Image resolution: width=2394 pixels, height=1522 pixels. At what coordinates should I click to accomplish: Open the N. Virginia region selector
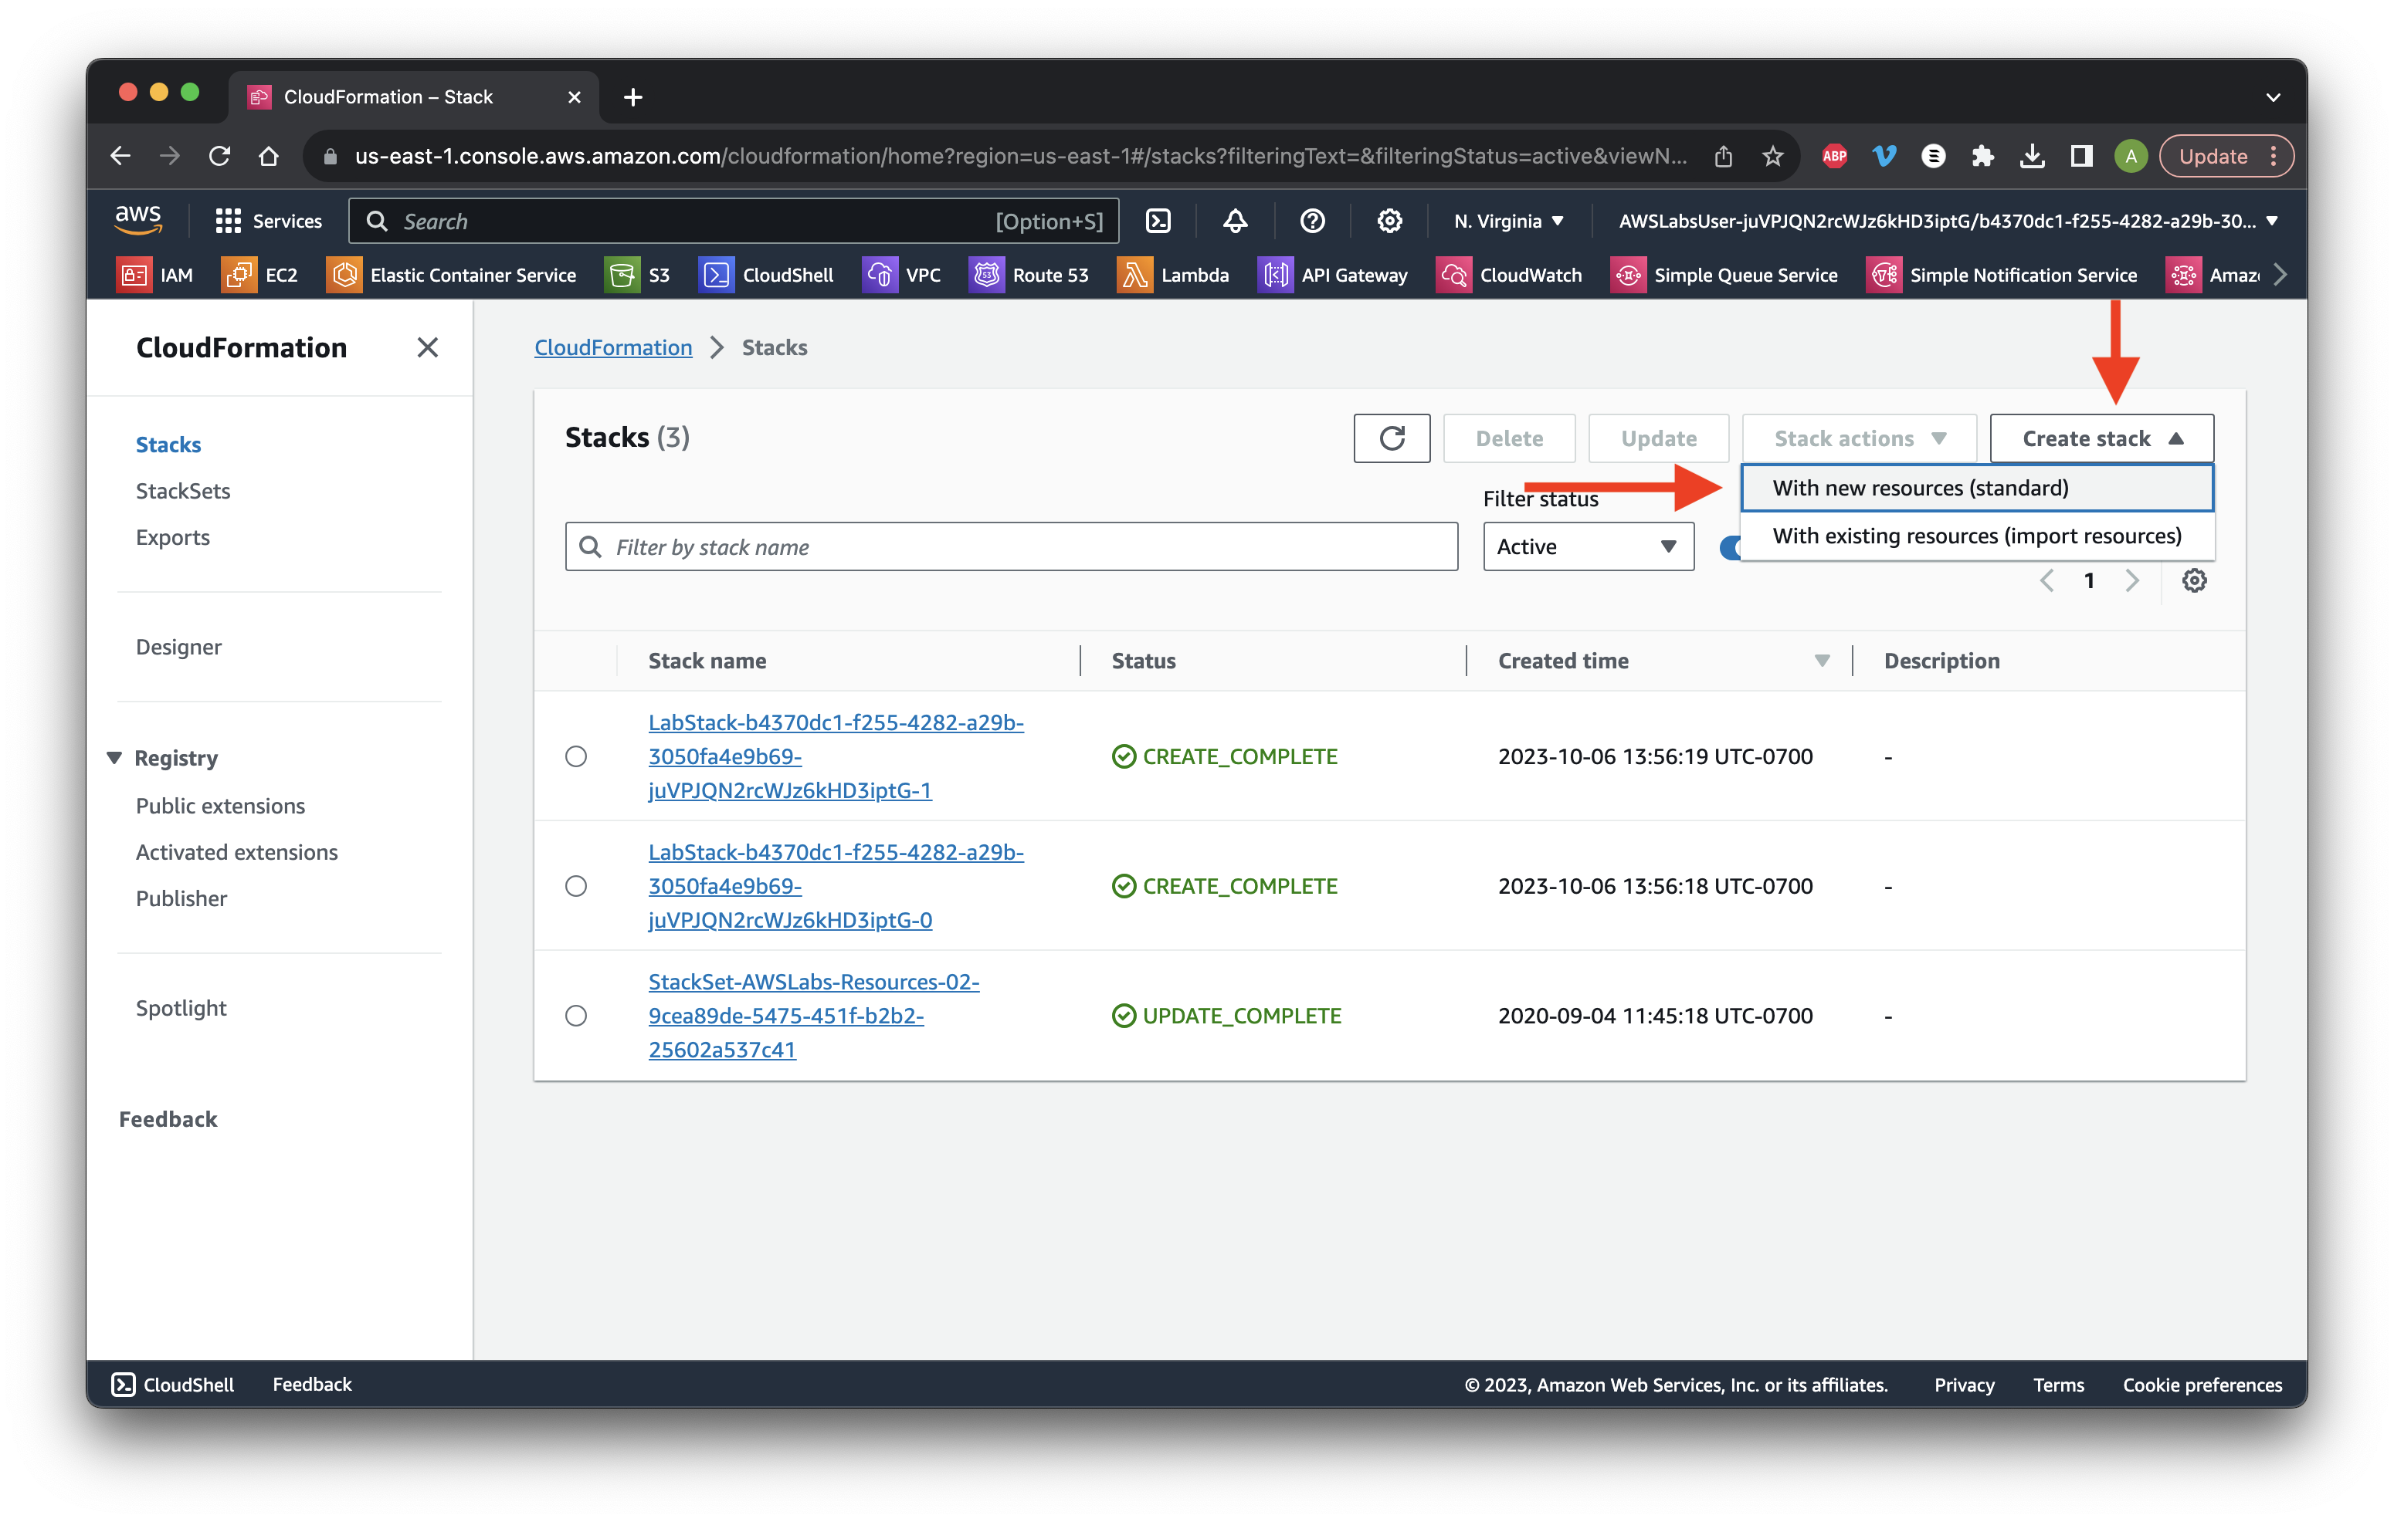(x=1508, y=221)
